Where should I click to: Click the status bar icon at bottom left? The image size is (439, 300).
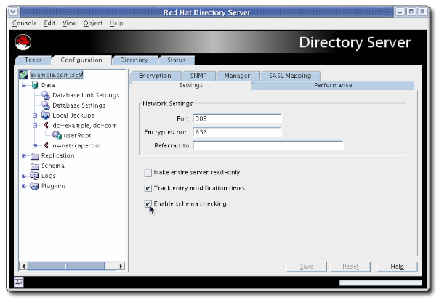19,282
